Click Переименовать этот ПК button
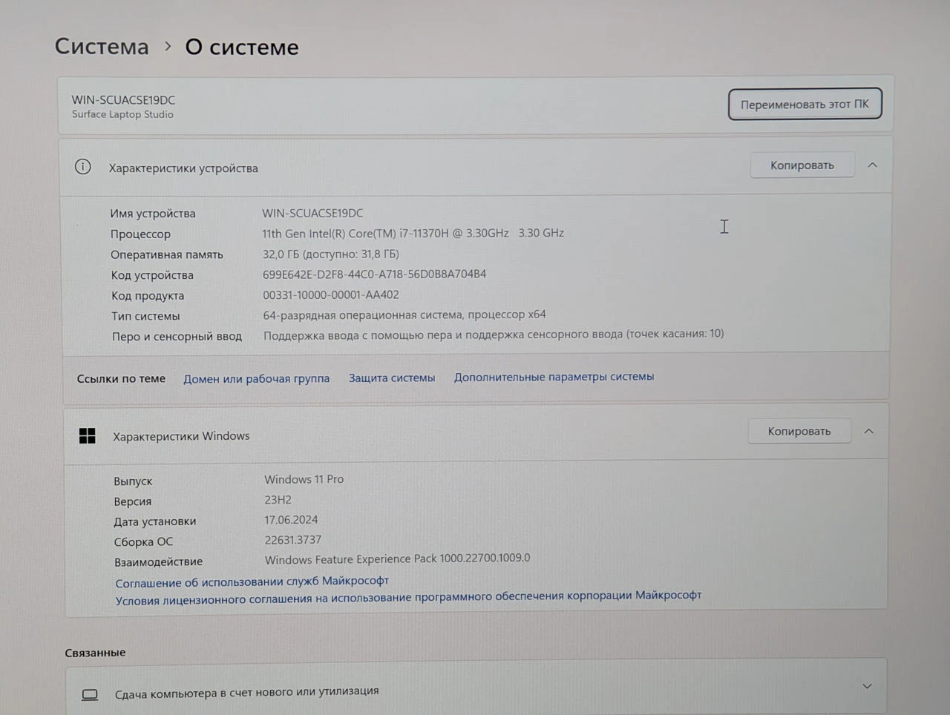The image size is (950, 715). [x=805, y=104]
